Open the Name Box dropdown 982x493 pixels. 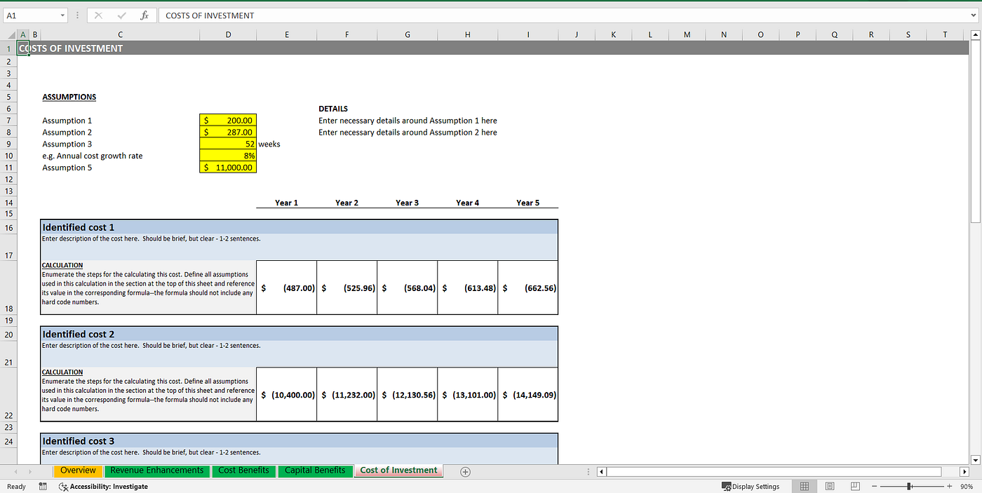62,15
